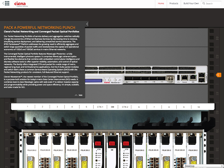Viewport: 224px width, 168px height.
Task: Click the PSLM 200-2 card in slot 1
Action: tap(31, 150)
